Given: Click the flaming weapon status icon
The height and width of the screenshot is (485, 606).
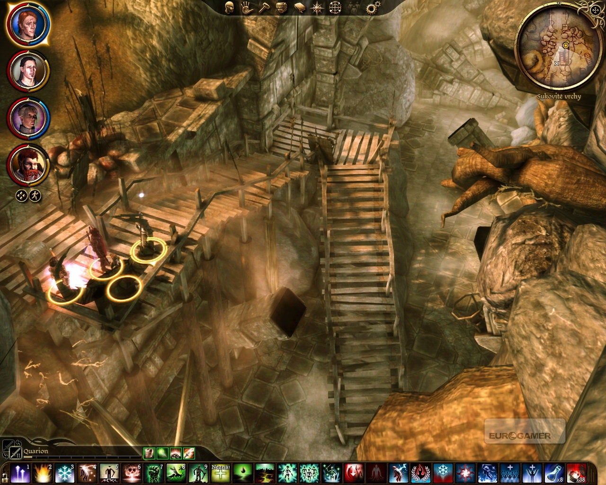Looking at the screenshot, I should tap(189, 453).
